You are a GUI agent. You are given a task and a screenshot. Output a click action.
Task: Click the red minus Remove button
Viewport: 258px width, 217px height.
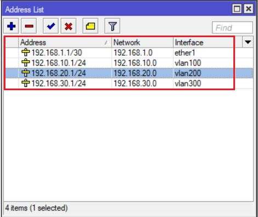(29, 26)
